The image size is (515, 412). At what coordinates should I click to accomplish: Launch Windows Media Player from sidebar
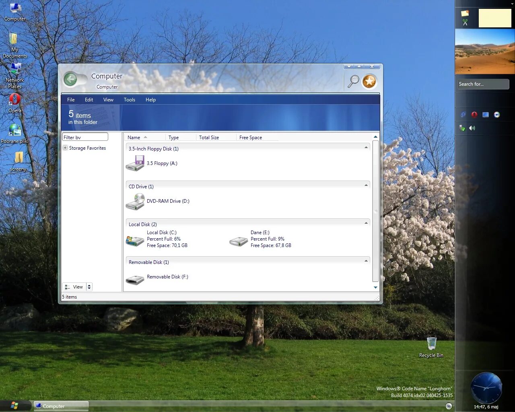(497, 115)
